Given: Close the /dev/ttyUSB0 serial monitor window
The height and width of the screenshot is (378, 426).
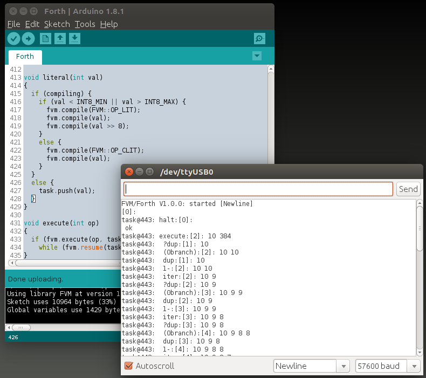Looking at the screenshot, I should tap(129, 171).
